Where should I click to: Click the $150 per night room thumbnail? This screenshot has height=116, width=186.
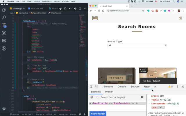click(x=158, y=76)
